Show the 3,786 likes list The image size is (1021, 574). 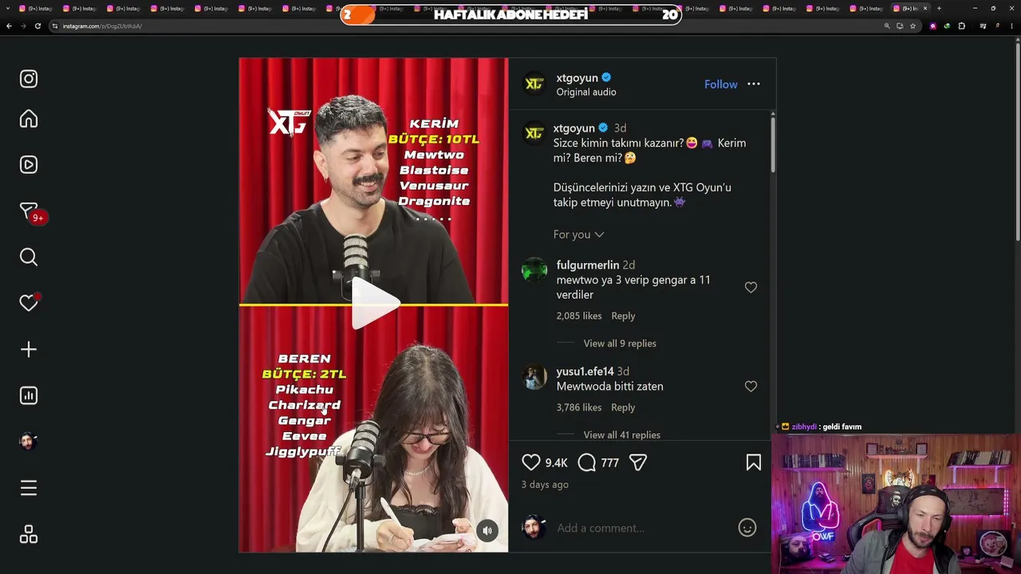[x=579, y=408]
